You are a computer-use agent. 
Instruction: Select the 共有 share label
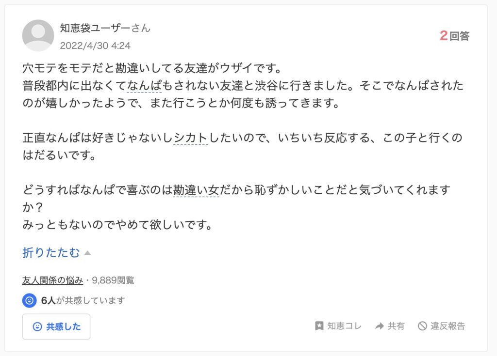point(396,326)
